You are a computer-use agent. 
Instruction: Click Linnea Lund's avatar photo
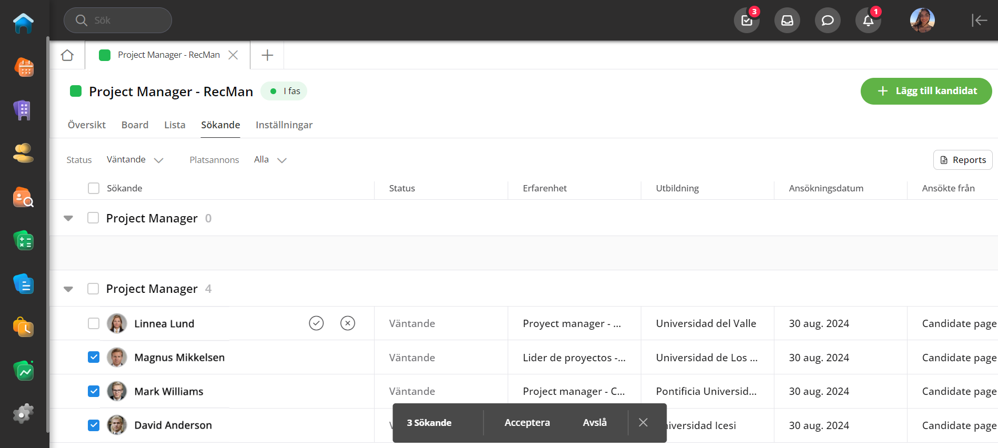click(x=117, y=323)
